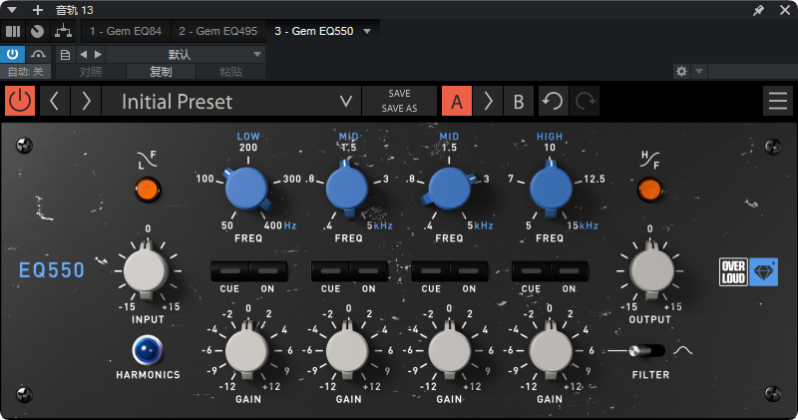Screen dimensions: 798x420
Task: Go to previous preset arrow
Action: pyautogui.click(x=54, y=101)
